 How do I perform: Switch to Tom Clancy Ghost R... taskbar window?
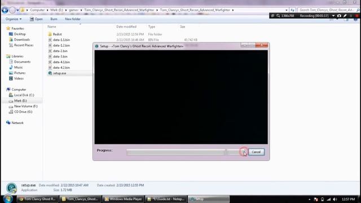click(x=38, y=199)
